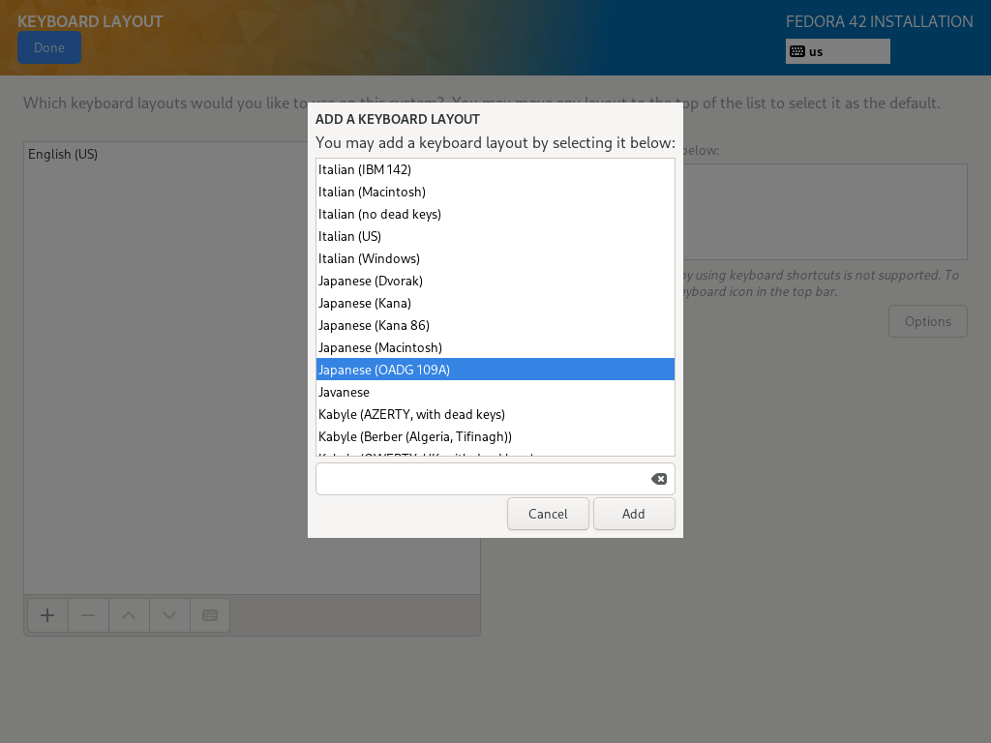
Task: Select Kabyle (Berber (Algeria, Tifinagh)) layout
Action: coord(495,436)
